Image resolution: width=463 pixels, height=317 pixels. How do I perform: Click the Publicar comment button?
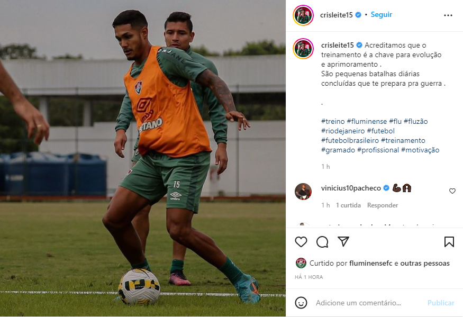click(x=441, y=303)
